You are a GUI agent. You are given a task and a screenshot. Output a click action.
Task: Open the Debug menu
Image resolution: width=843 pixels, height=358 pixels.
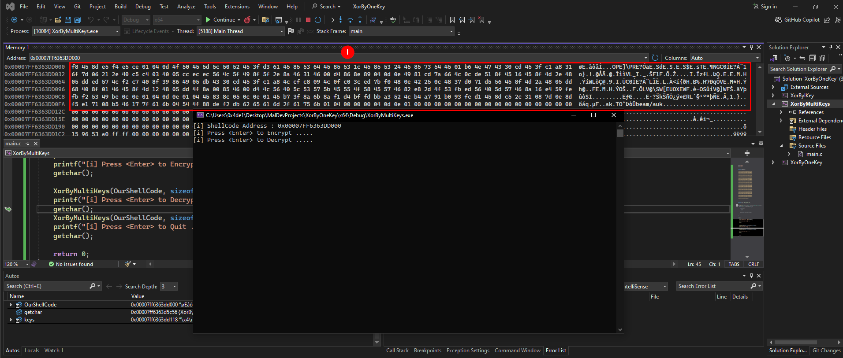pos(143,7)
